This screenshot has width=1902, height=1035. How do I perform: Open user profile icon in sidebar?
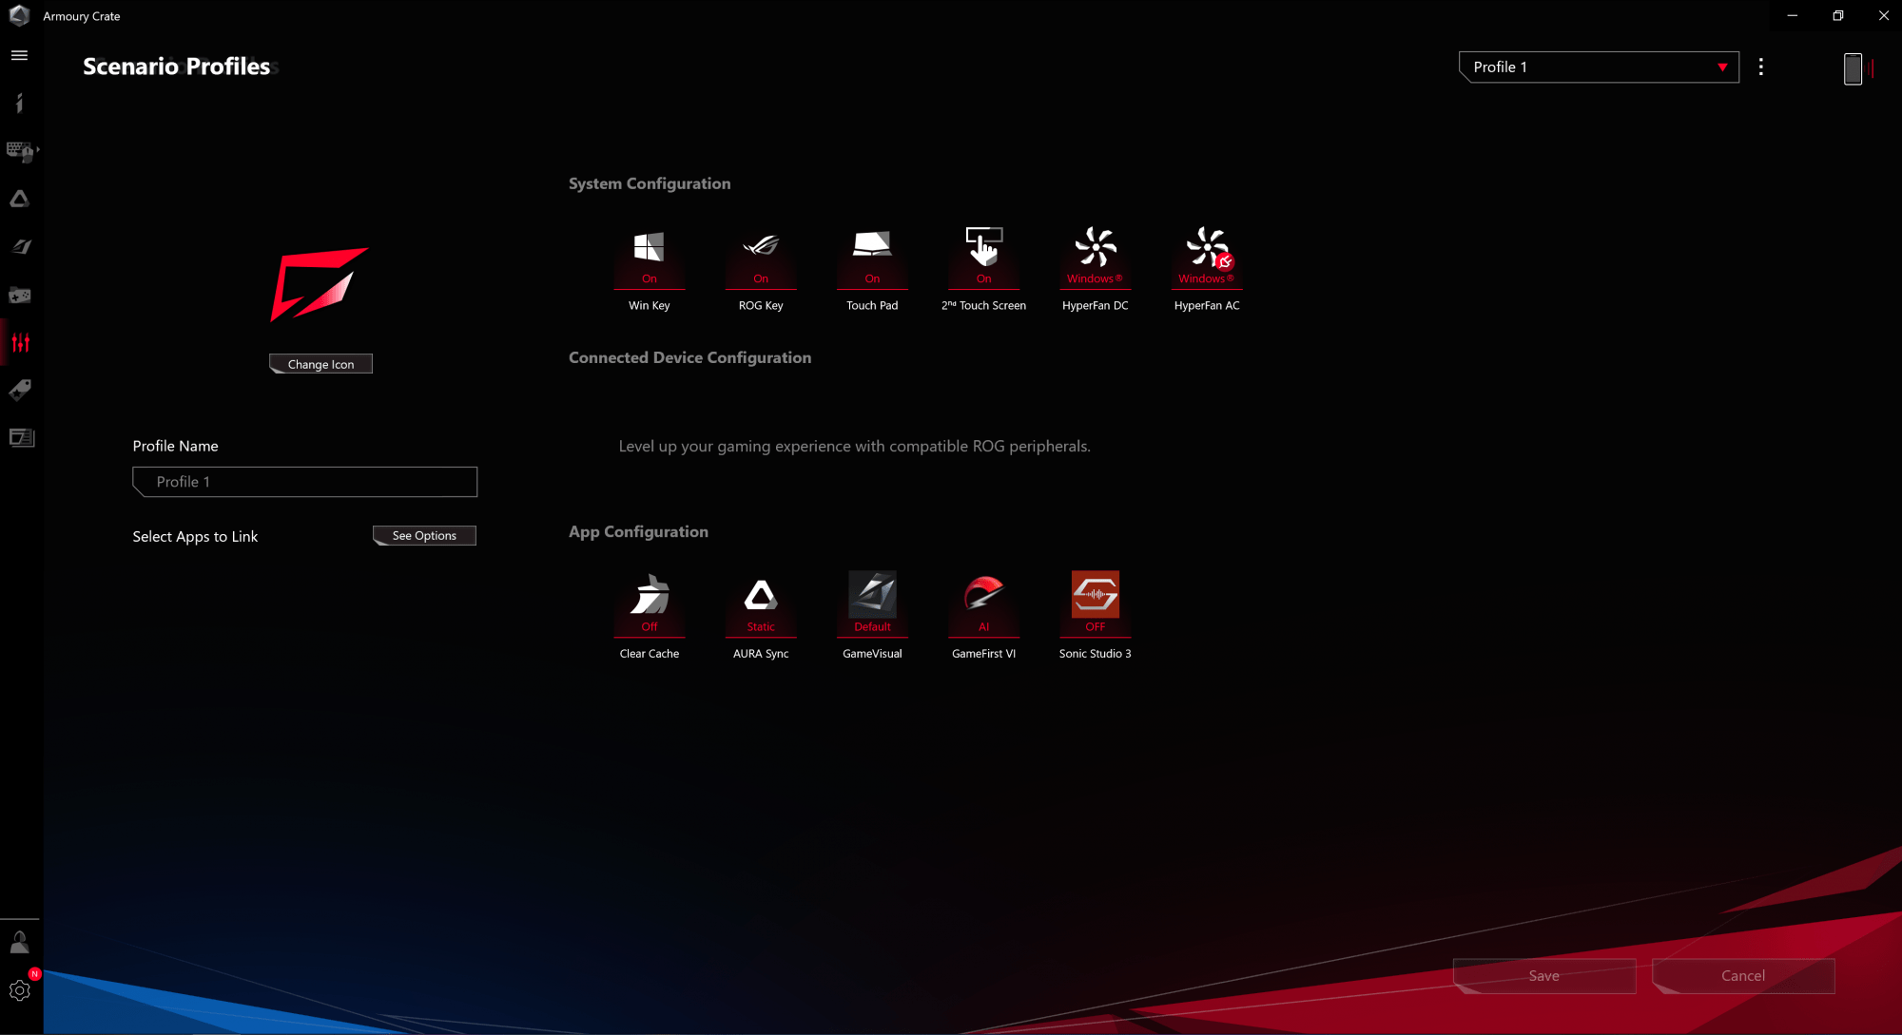tap(20, 943)
